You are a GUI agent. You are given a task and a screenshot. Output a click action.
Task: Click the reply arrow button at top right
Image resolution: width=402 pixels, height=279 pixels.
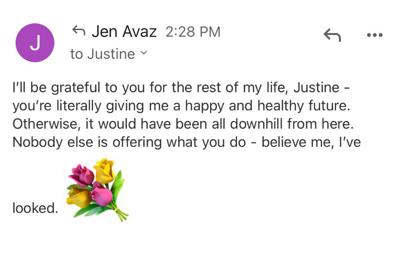pyautogui.click(x=332, y=35)
